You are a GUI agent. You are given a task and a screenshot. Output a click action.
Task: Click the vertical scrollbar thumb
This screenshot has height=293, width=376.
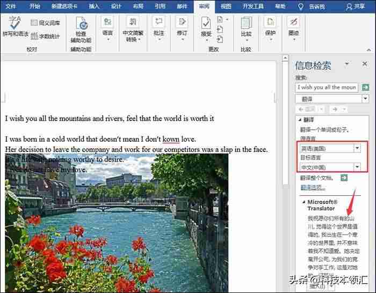pyautogui.click(x=285, y=123)
